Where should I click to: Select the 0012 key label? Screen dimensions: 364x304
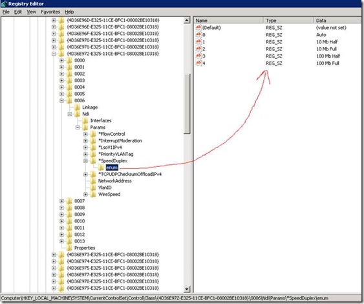coord(80,235)
